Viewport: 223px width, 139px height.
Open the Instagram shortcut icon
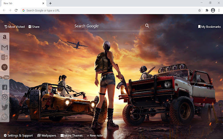pos(5,97)
